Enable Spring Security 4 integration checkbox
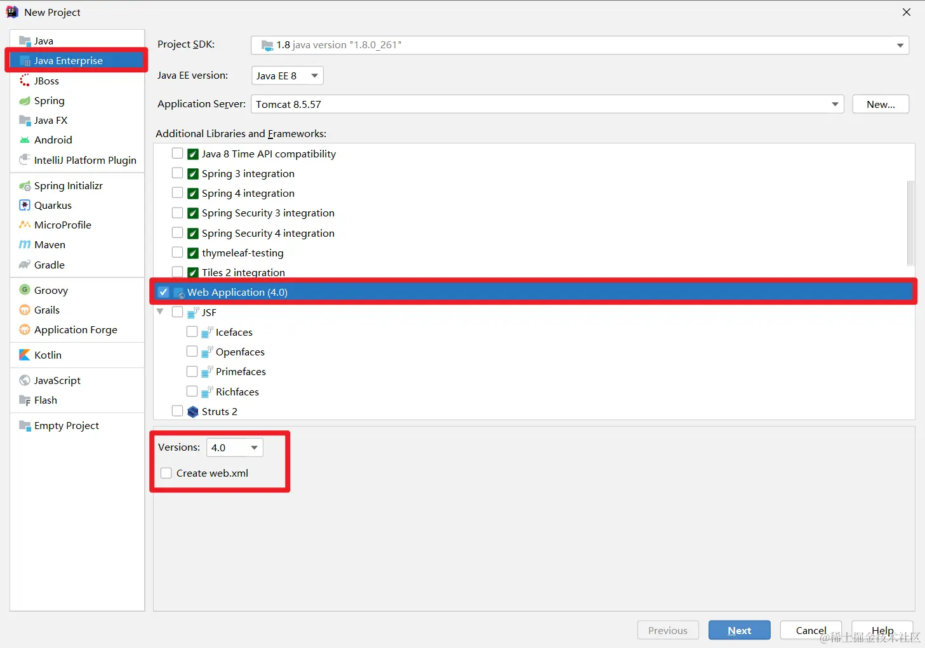Viewport: 925px width, 648px height. point(178,233)
